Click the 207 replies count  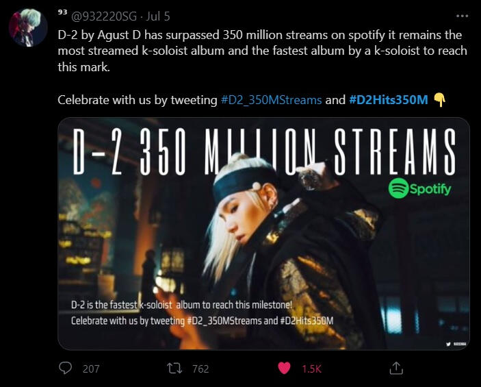point(91,369)
